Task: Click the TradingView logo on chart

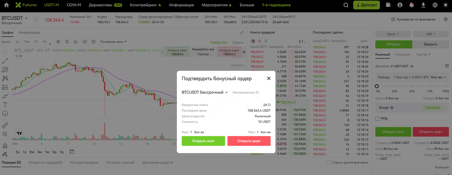Action: tap(19, 134)
